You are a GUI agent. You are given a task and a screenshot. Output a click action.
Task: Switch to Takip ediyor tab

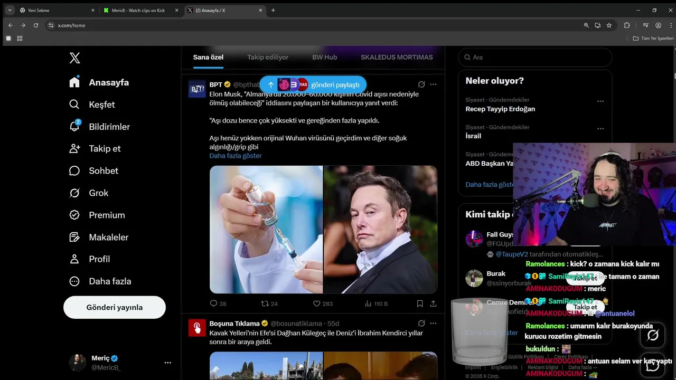[x=268, y=57]
